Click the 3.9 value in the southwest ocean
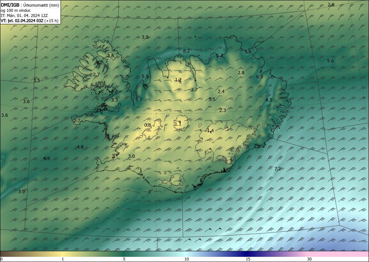Viewport: 369px width, 262px height. (21, 191)
